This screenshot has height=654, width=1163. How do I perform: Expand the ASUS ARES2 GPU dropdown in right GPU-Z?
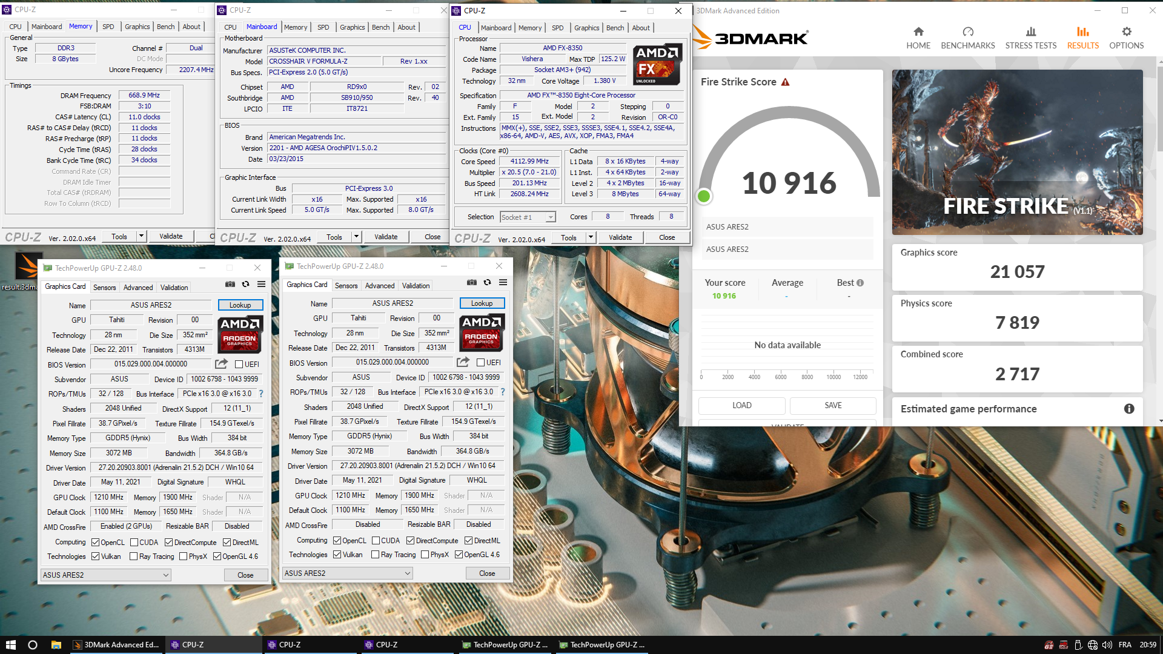click(348, 573)
